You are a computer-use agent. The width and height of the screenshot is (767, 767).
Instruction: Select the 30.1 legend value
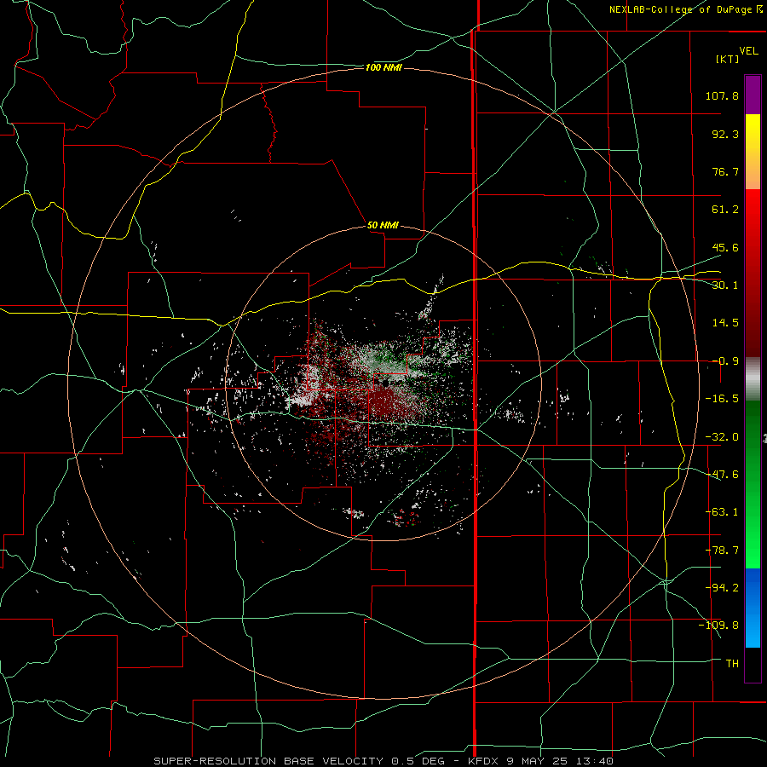pyautogui.click(x=725, y=285)
